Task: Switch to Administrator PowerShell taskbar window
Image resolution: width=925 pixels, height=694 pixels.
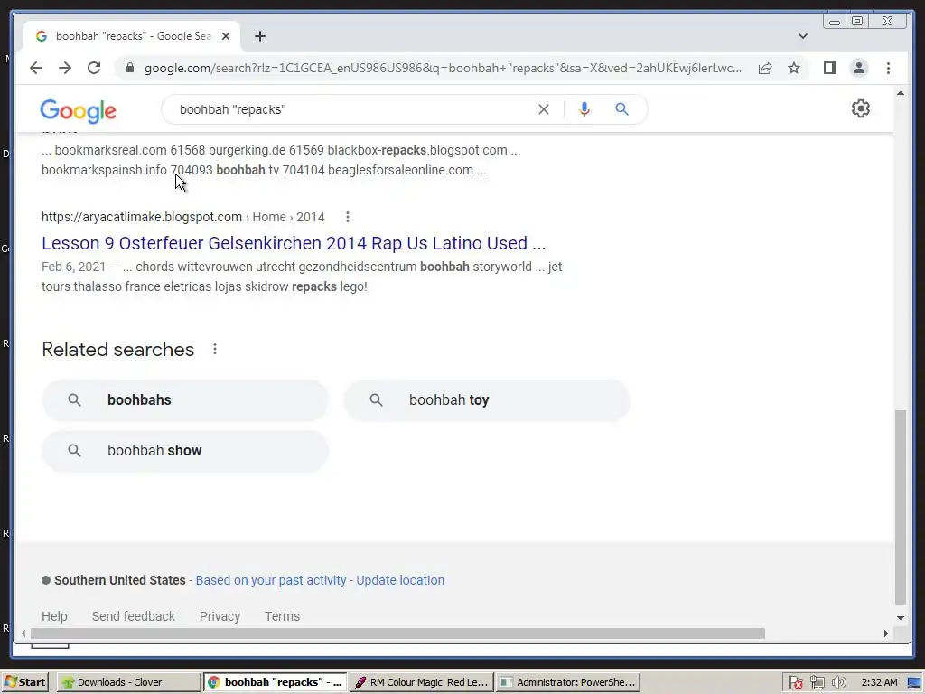Action: 567,682
